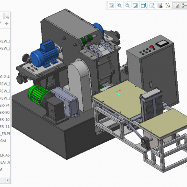Select the Zoom In tool
This screenshot has height=187, width=187.
pyautogui.click(x=119, y=6)
